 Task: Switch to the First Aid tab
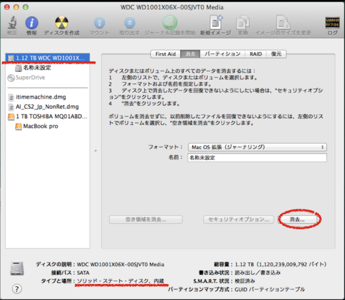[165, 54]
